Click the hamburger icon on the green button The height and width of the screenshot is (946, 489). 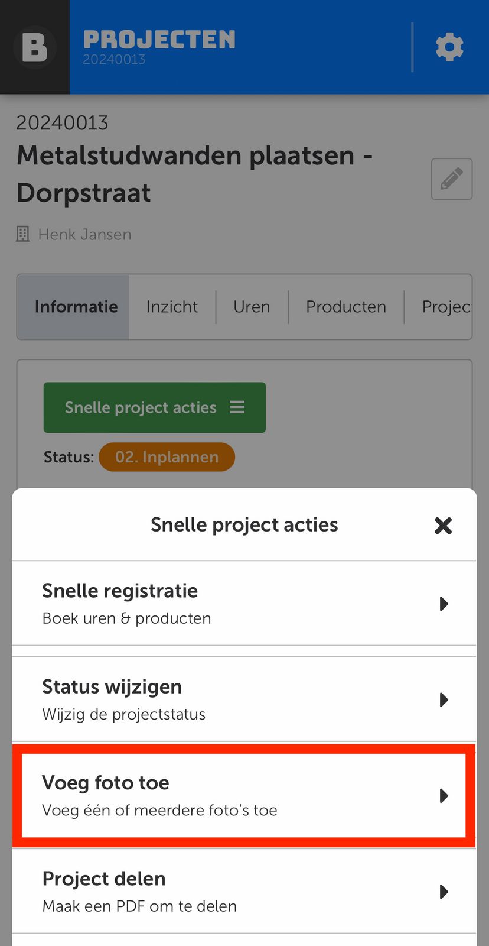click(237, 407)
